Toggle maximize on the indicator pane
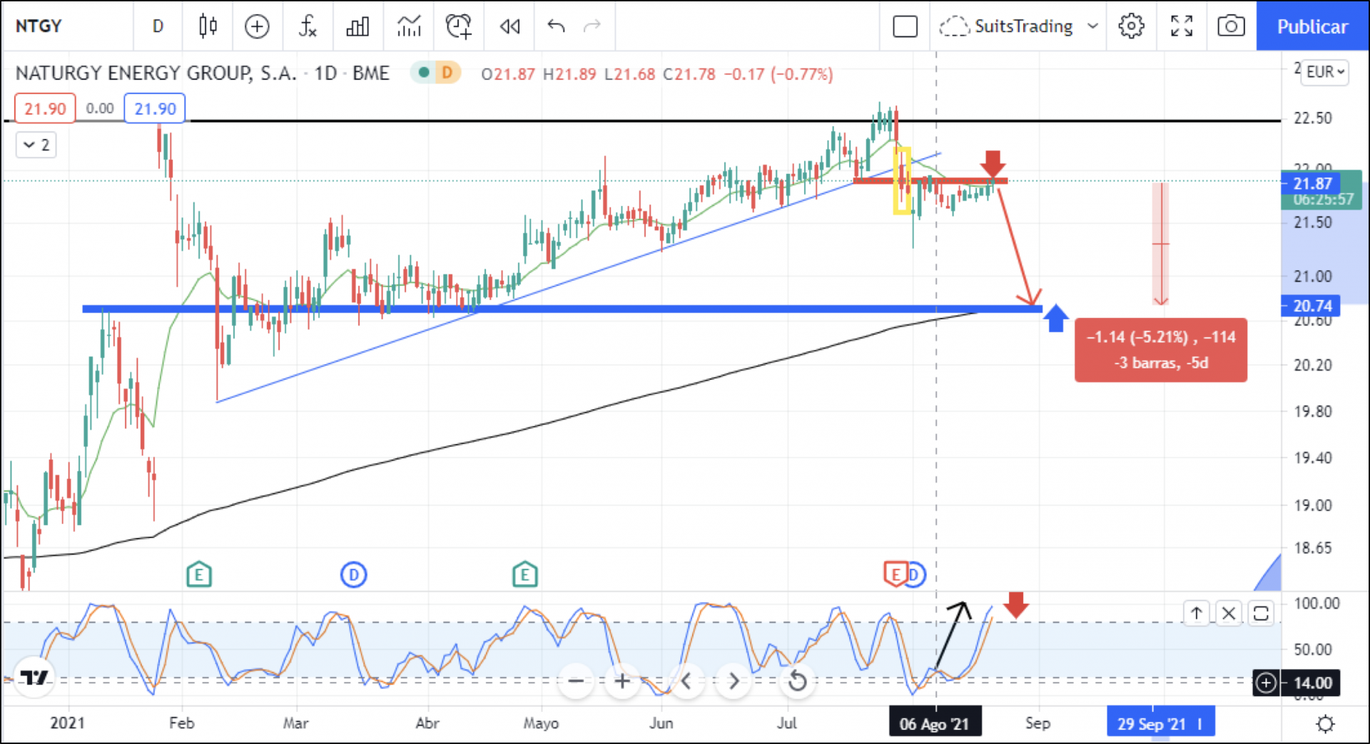This screenshot has width=1370, height=744. pos(1261,614)
